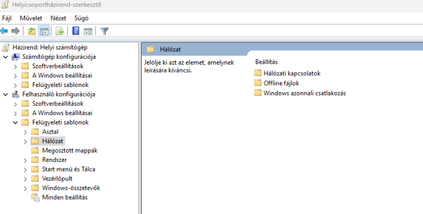Toggle the console tree pane icon

click(x=44, y=31)
